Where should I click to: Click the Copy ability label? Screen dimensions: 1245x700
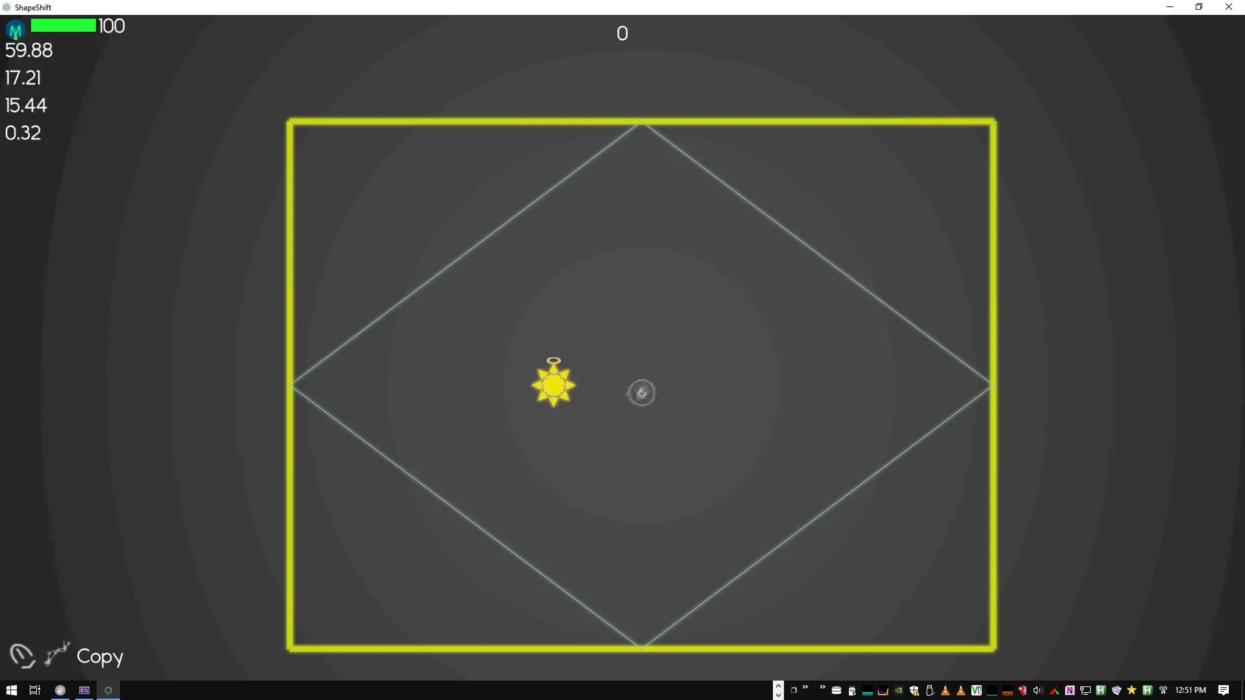tap(100, 657)
